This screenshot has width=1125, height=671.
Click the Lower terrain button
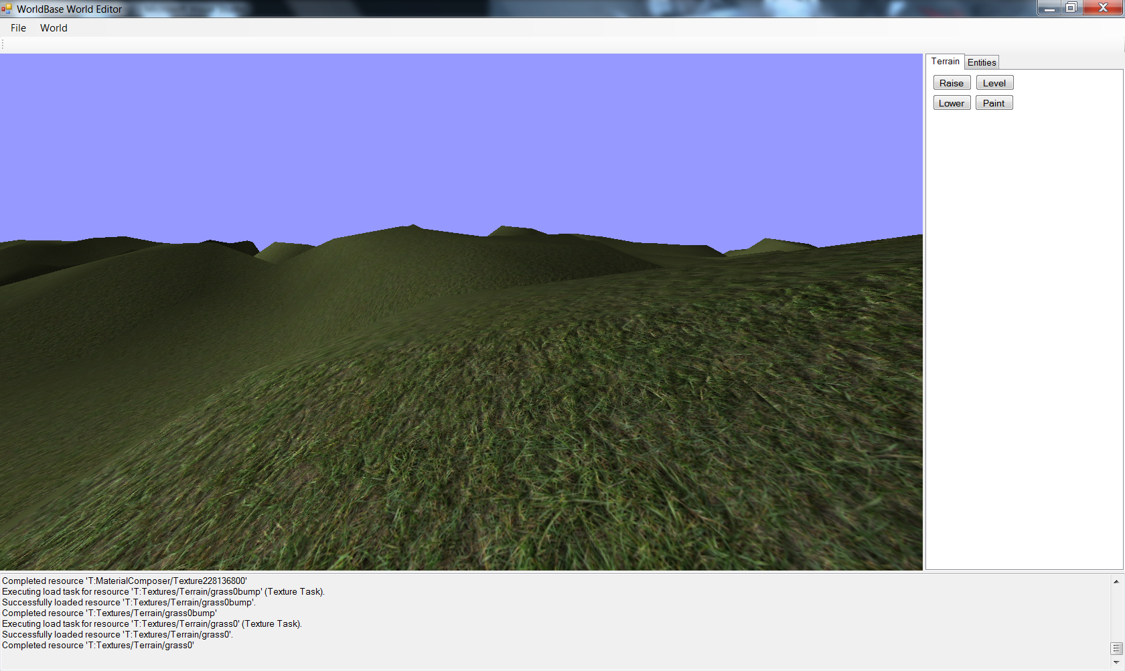(952, 103)
